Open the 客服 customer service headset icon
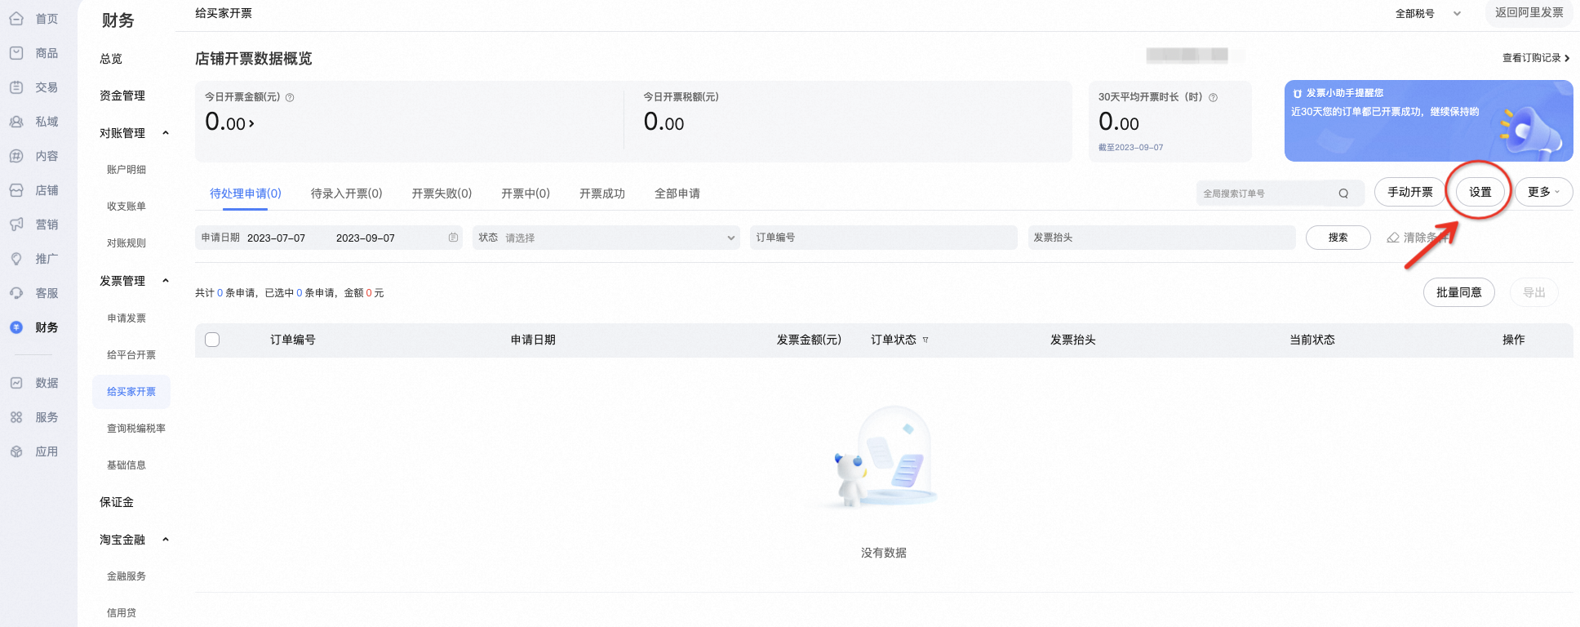The image size is (1580, 627). coord(16,293)
